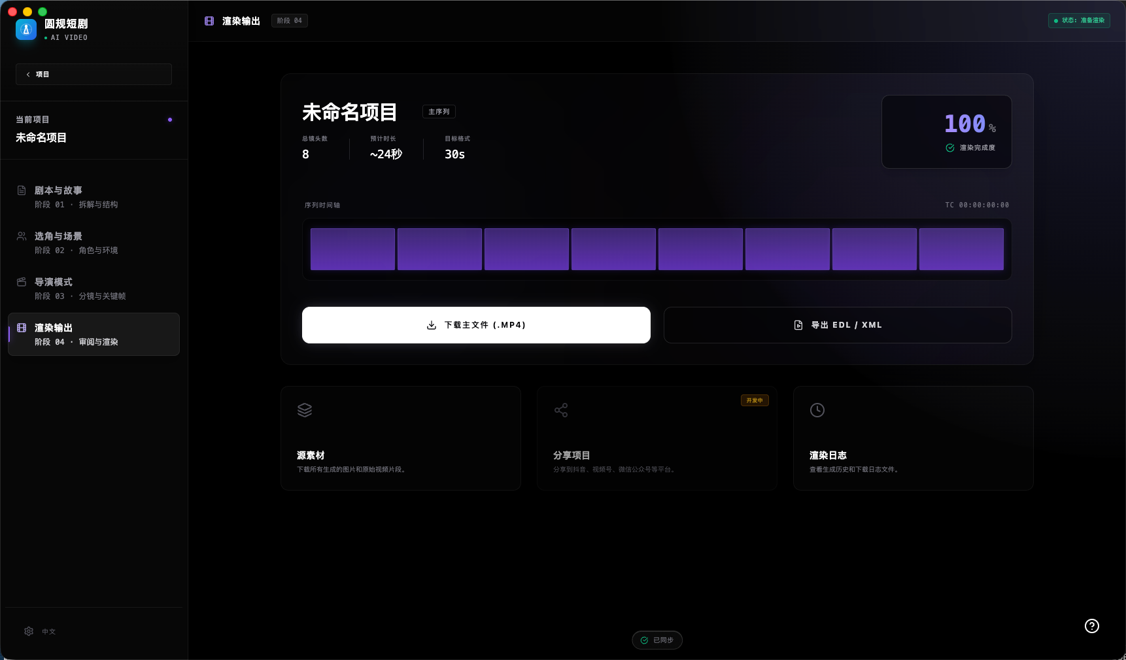1126x660 pixels.
Task: Select the 阶段 04 stage badge
Action: 289,20
